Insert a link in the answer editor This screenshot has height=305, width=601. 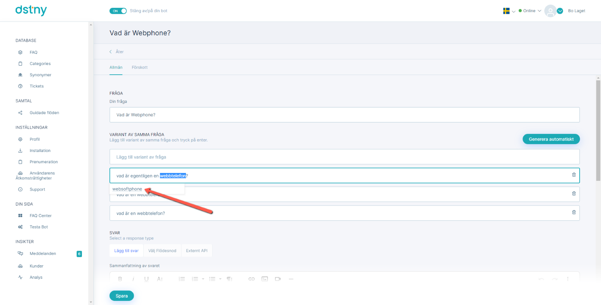tap(252, 279)
